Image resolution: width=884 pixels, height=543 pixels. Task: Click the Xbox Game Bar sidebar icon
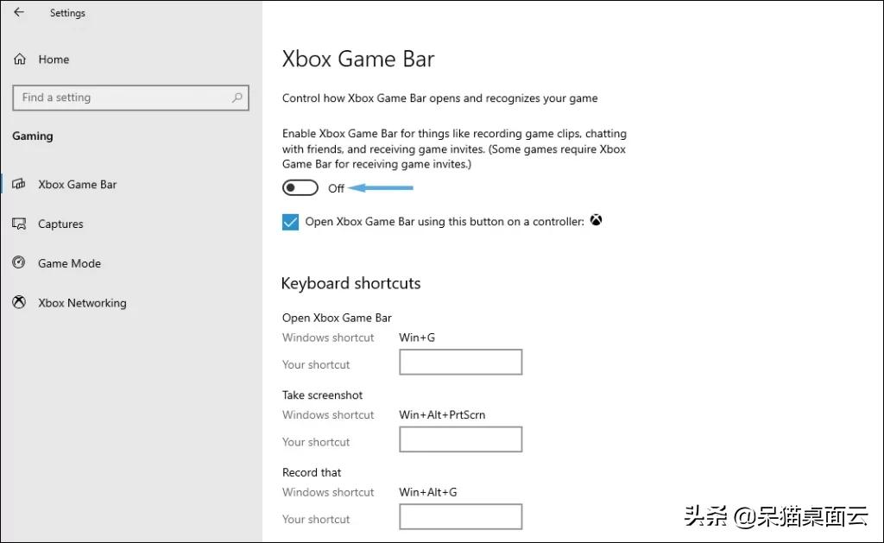pyautogui.click(x=19, y=184)
